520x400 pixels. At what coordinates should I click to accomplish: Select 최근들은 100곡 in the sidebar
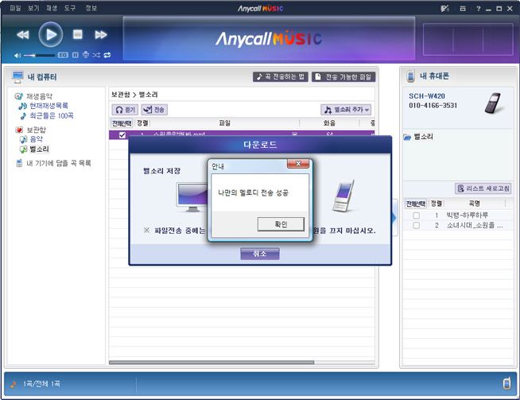tap(52, 116)
